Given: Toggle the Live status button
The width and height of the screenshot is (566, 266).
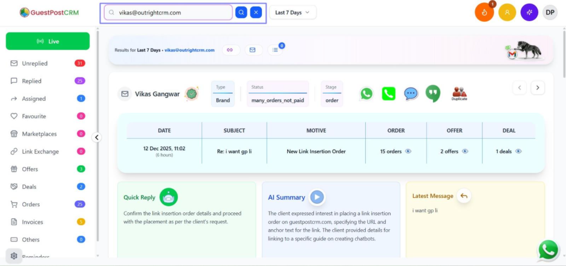Looking at the screenshot, I should (48, 41).
